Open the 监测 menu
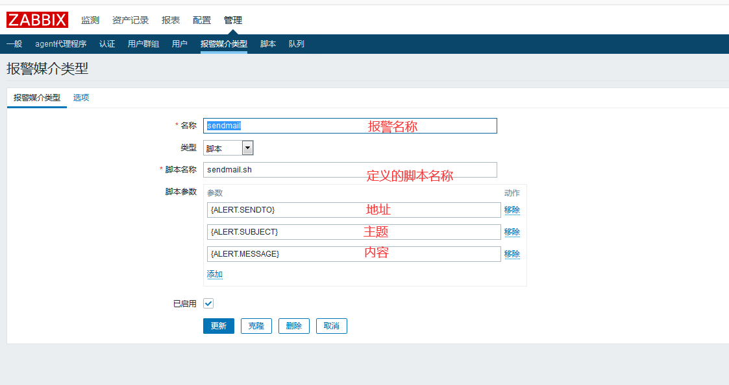The height and width of the screenshot is (385, 729). click(90, 21)
